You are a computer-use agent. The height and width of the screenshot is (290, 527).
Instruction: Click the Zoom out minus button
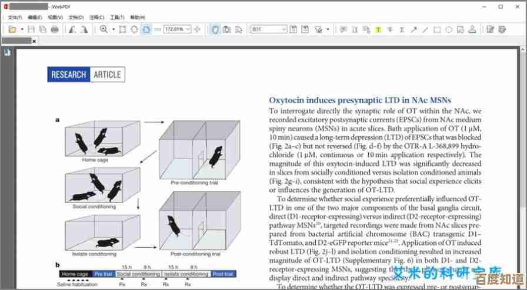158,29
